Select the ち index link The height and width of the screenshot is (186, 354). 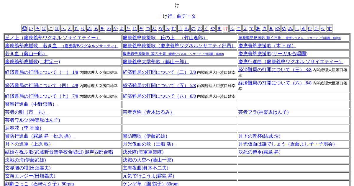[76, 29]
